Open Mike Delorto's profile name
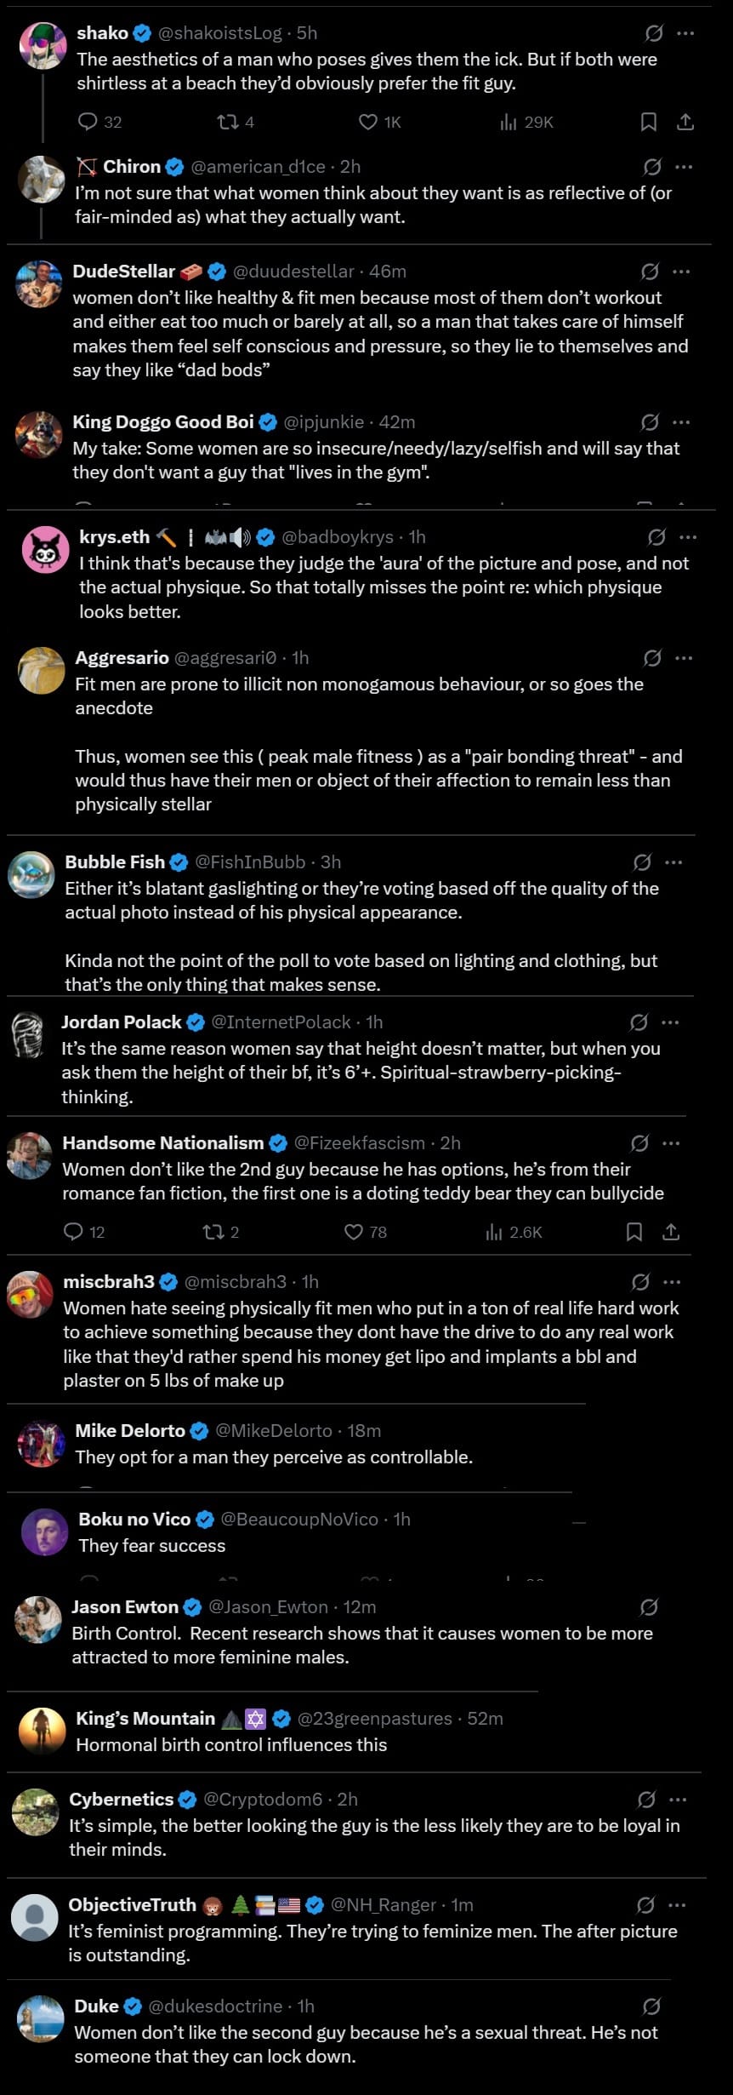733x2095 pixels. point(130,1431)
